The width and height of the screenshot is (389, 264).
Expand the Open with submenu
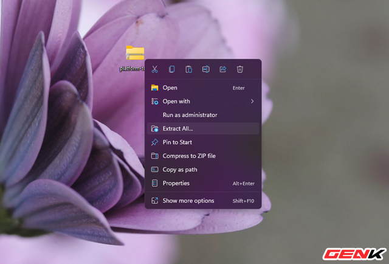point(203,102)
